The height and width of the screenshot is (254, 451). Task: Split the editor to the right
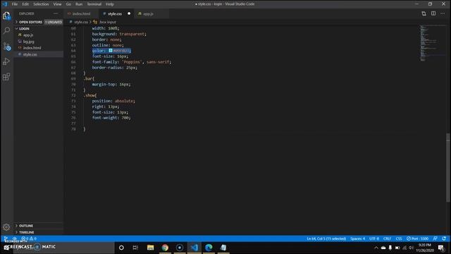[433, 13]
